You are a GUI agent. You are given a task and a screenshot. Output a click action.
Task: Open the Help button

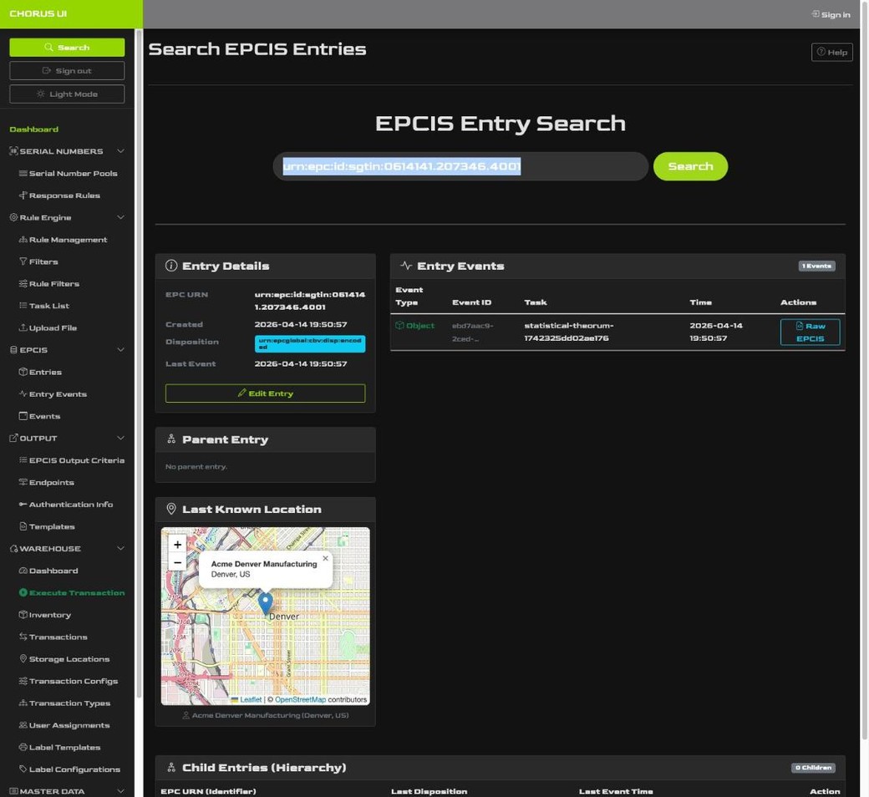click(x=832, y=52)
